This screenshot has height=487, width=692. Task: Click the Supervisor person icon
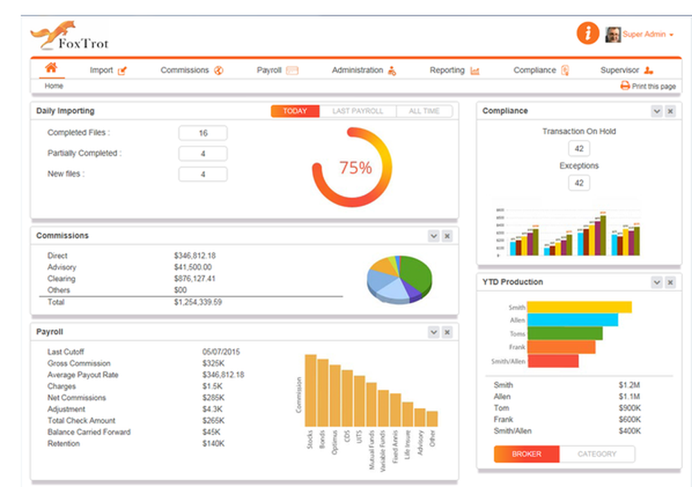[648, 70]
